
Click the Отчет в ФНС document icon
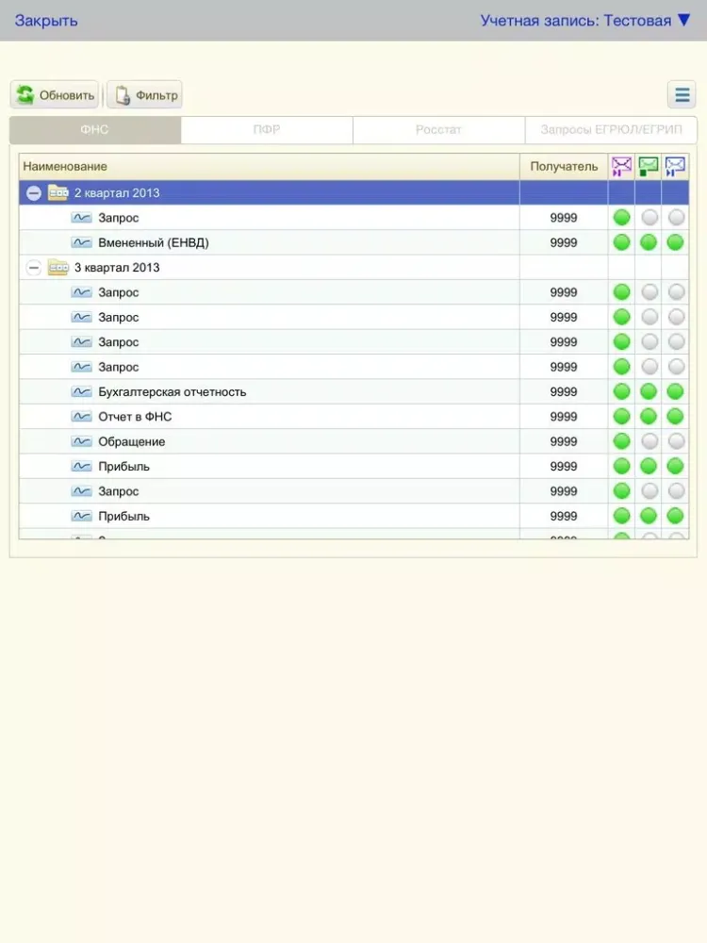81,416
